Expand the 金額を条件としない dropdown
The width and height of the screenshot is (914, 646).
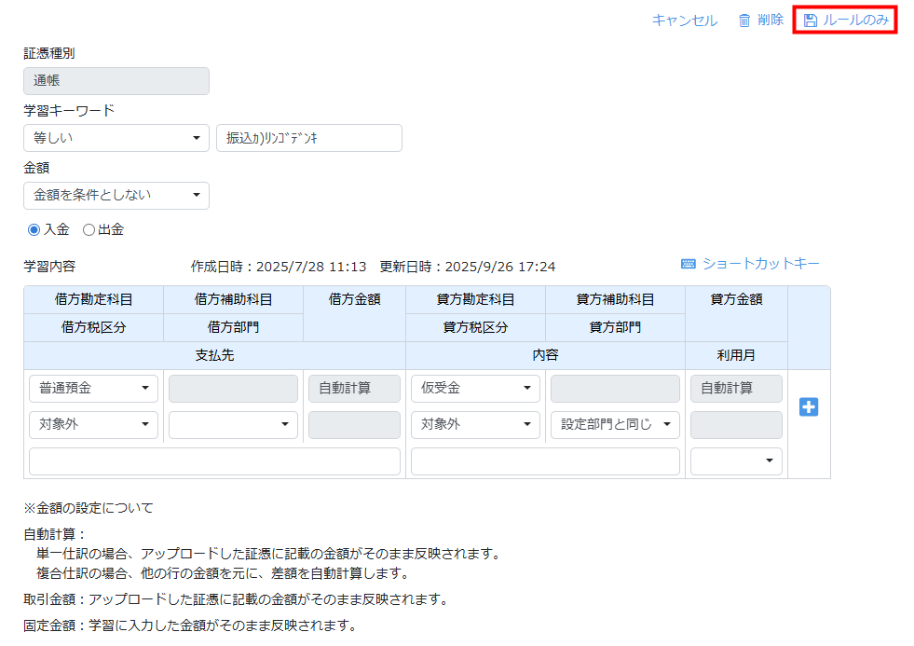[x=116, y=196]
